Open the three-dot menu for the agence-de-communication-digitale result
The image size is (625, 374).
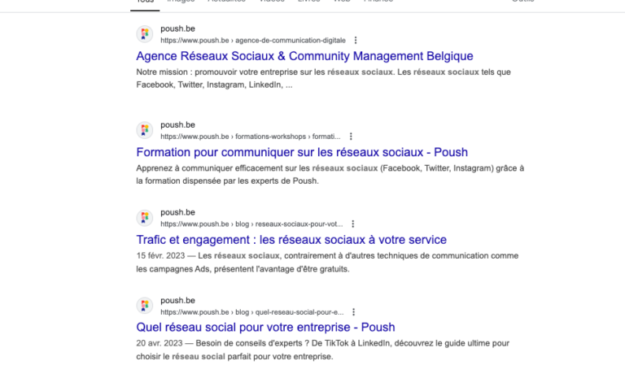coord(356,40)
